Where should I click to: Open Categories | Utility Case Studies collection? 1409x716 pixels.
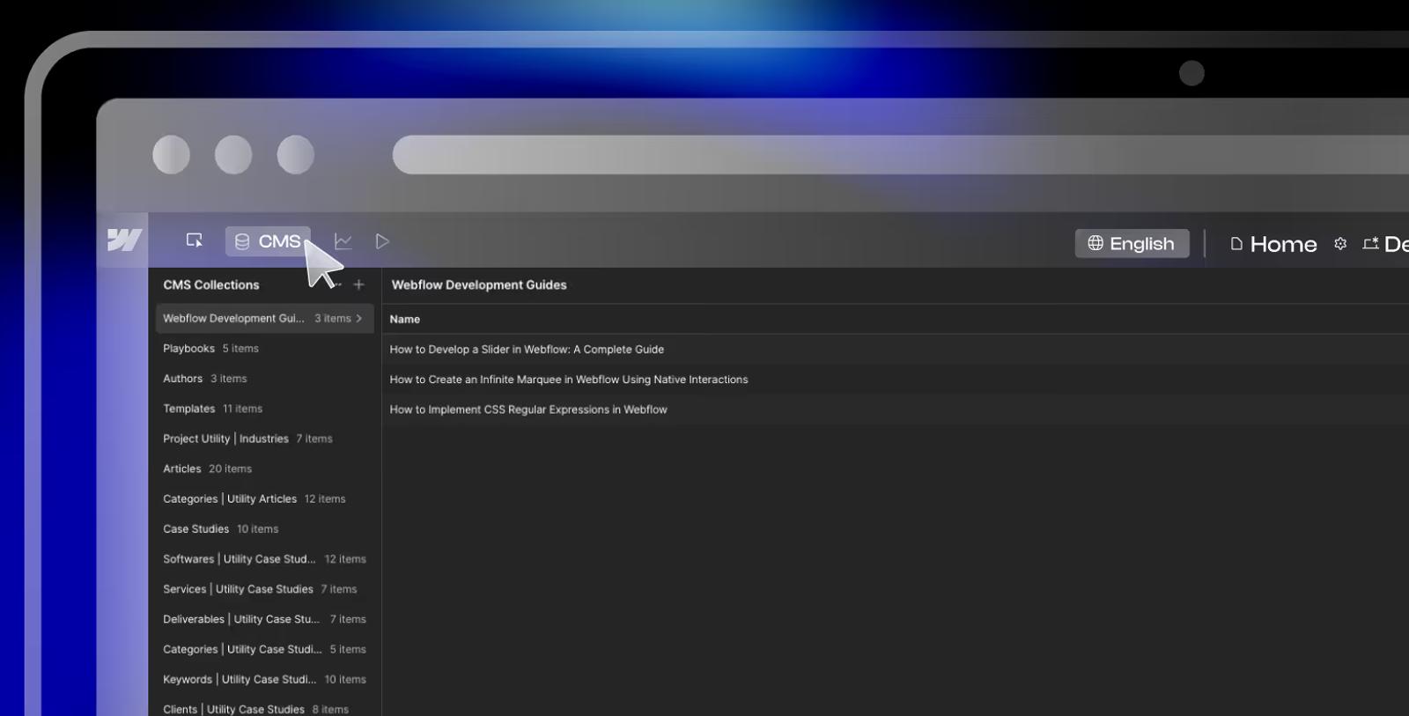click(264, 649)
